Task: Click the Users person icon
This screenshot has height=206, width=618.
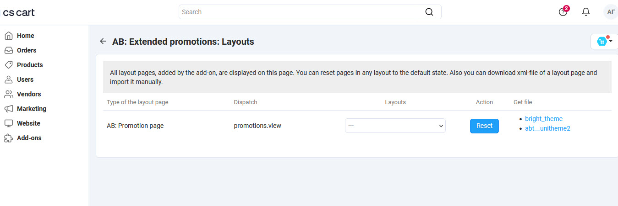Action: click(x=8, y=79)
